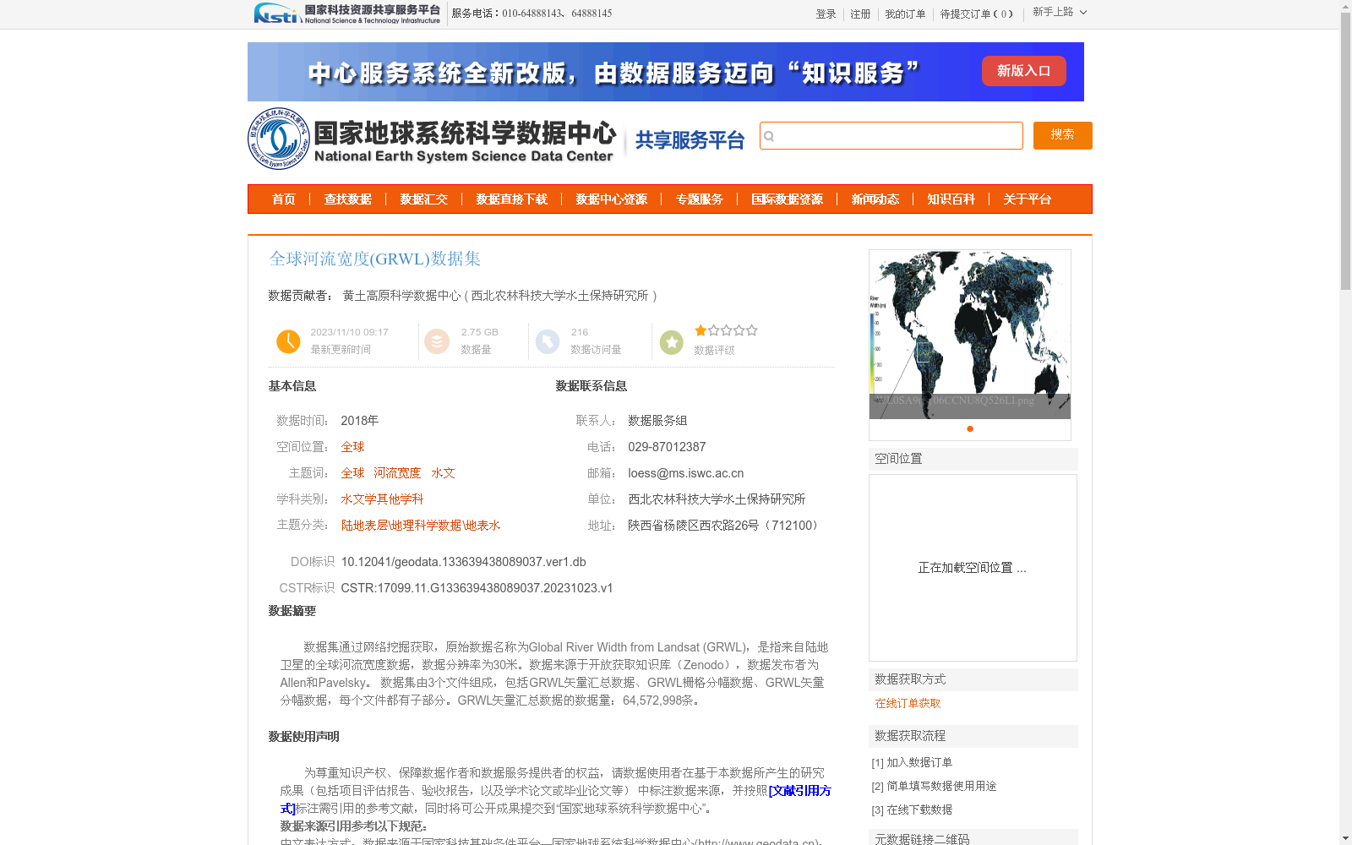Click the phone number 029-87012387

[x=667, y=447]
